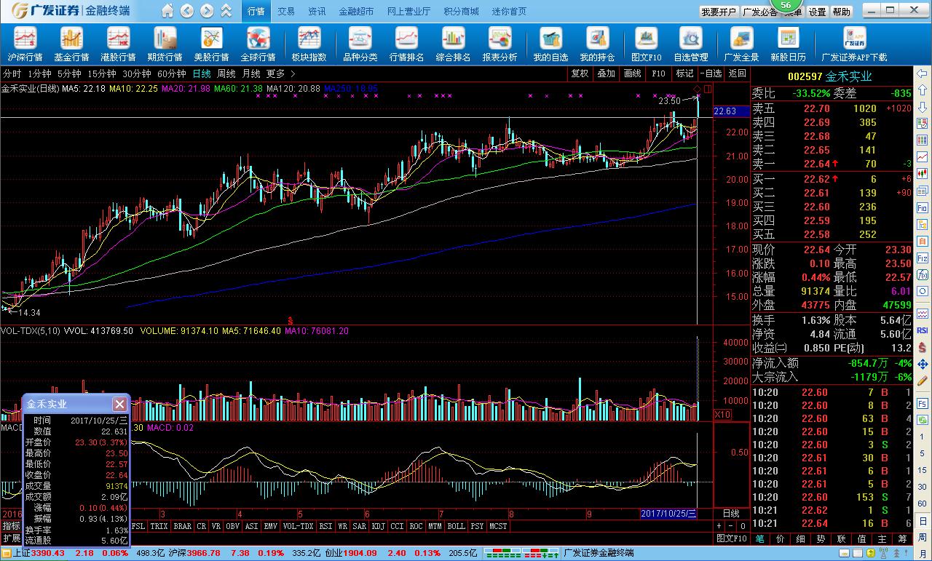Switch to 15分钟 chart period

(102, 73)
